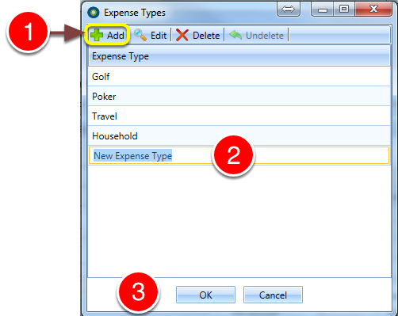Image resolution: width=398 pixels, height=316 pixels.
Task: Minimize the Expense Types window
Action: (323, 10)
